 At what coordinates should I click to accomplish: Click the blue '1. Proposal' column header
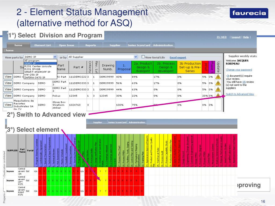click(124, 67)
